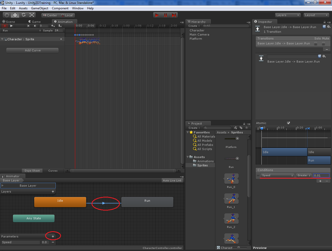Change the Greater condition dropdown
Viewport: 332px width, 251px height.
[303, 175]
